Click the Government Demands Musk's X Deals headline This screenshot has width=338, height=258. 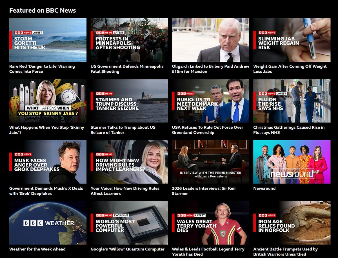(46, 191)
